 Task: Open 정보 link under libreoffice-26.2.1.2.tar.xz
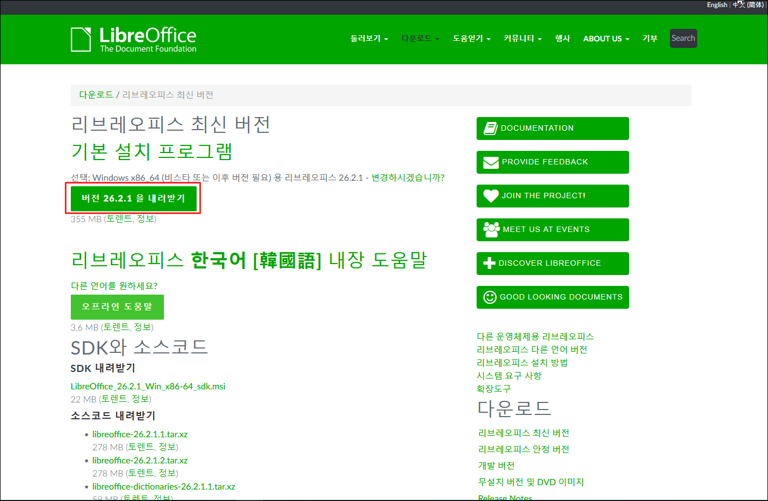coord(167,473)
